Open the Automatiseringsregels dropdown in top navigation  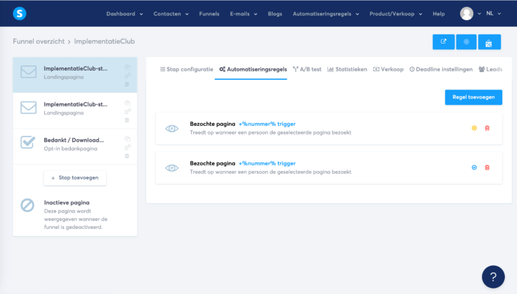click(x=326, y=13)
